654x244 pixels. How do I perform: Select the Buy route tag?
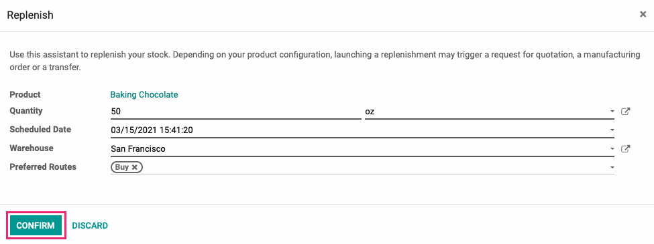coord(122,167)
